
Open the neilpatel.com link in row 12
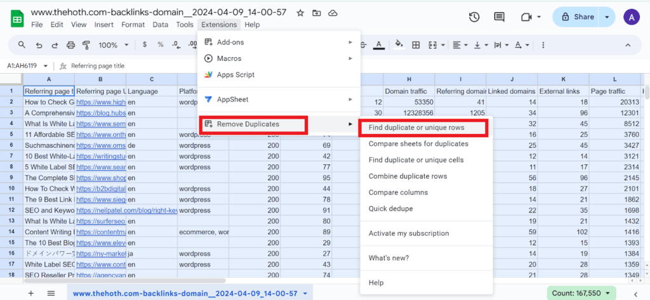[x=127, y=211]
